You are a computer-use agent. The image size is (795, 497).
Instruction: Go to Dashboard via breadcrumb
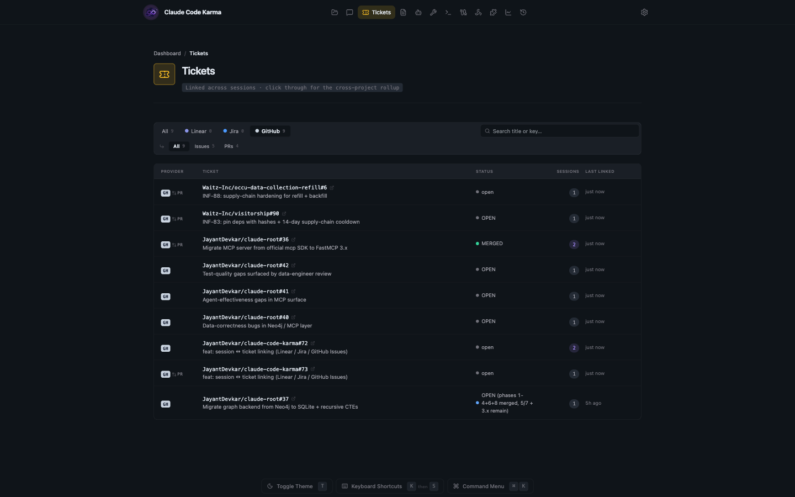pyautogui.click(x=167, y=54)
